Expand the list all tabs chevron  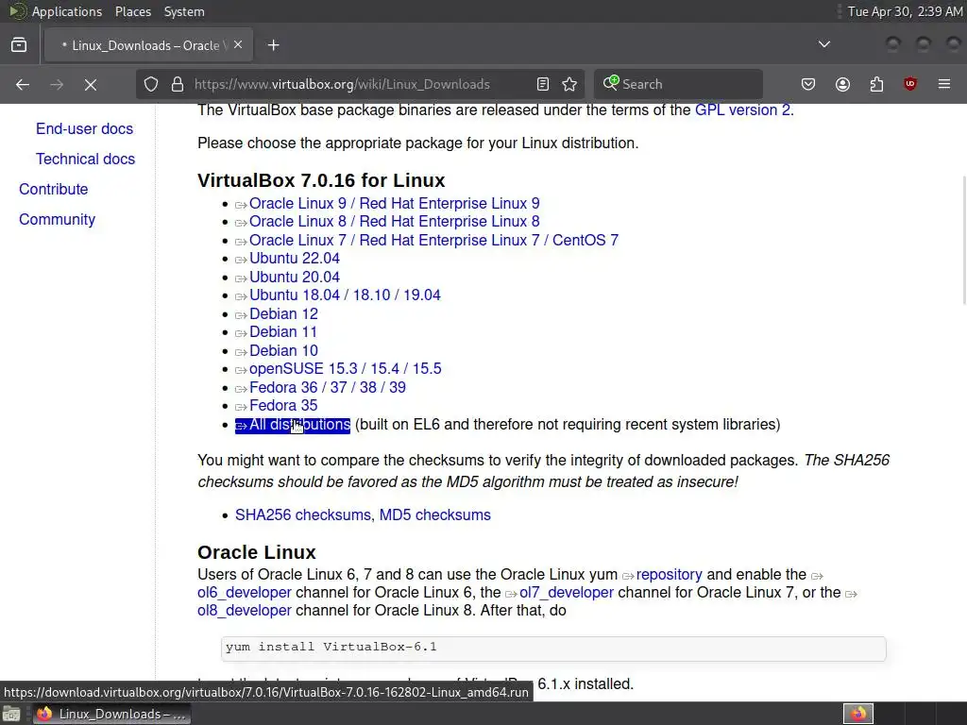pyautogui.click(x=823, y=44)
